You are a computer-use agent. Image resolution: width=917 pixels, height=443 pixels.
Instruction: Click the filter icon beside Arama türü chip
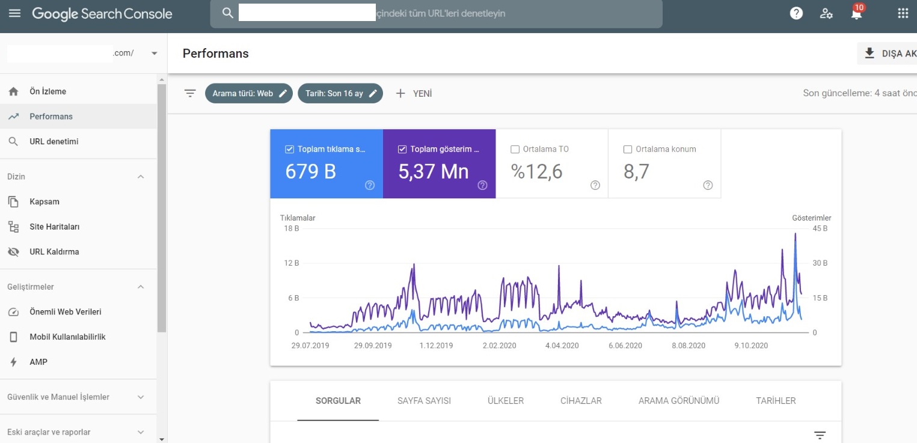(x=190, y=93)
